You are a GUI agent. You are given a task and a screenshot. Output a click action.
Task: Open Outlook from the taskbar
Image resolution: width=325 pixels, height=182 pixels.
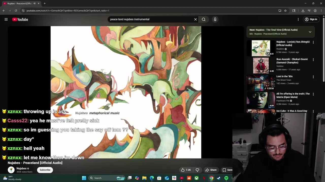click(x=167, y=178)
